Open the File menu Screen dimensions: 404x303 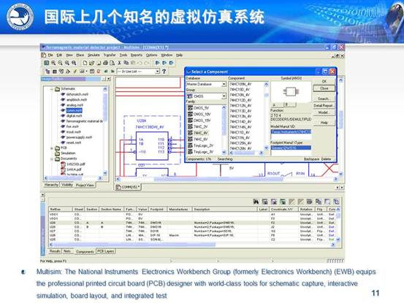50,55
